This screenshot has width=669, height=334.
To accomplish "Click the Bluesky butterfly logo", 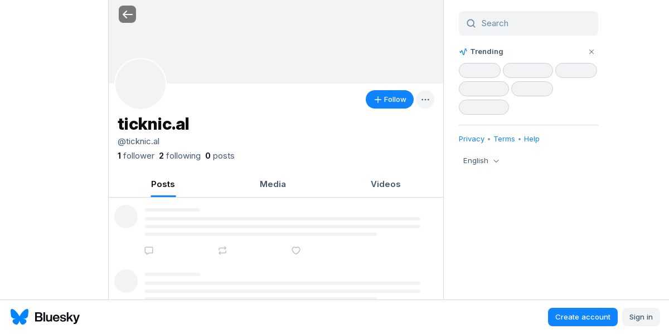I will click(20, 317).
